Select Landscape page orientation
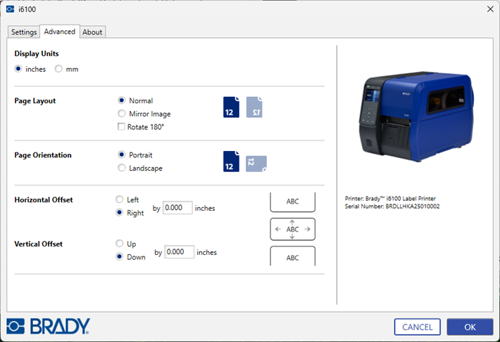Screen dimensions: 500x342 123,168
